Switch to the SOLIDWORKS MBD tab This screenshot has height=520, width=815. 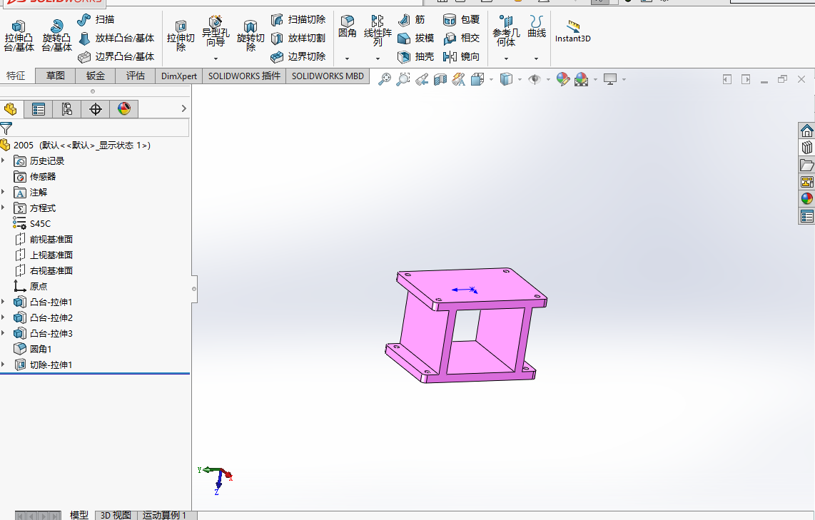[x=328, y=76]
